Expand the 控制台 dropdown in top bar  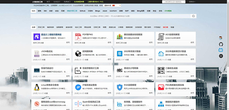click(x=192, y=2)
